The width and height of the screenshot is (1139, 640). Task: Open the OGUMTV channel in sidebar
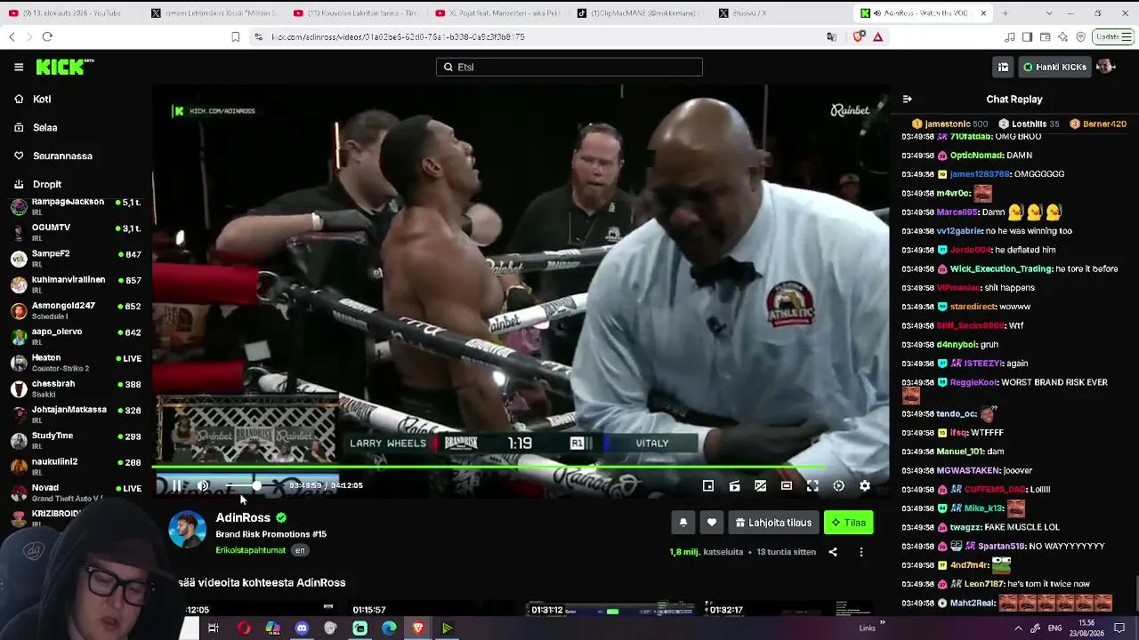(x=76, y=232)
